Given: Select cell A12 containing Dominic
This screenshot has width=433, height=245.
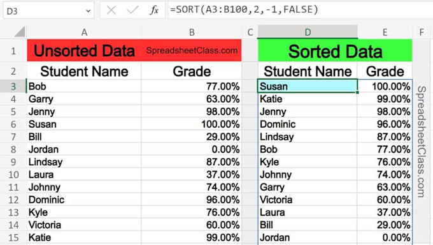Looking at the screenshot, I should pyautogui.click(x=84, y=200).
